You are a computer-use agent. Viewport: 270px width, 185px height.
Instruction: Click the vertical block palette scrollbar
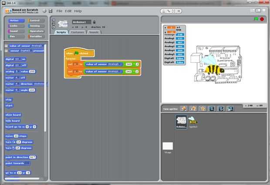(x=45, y=88)
